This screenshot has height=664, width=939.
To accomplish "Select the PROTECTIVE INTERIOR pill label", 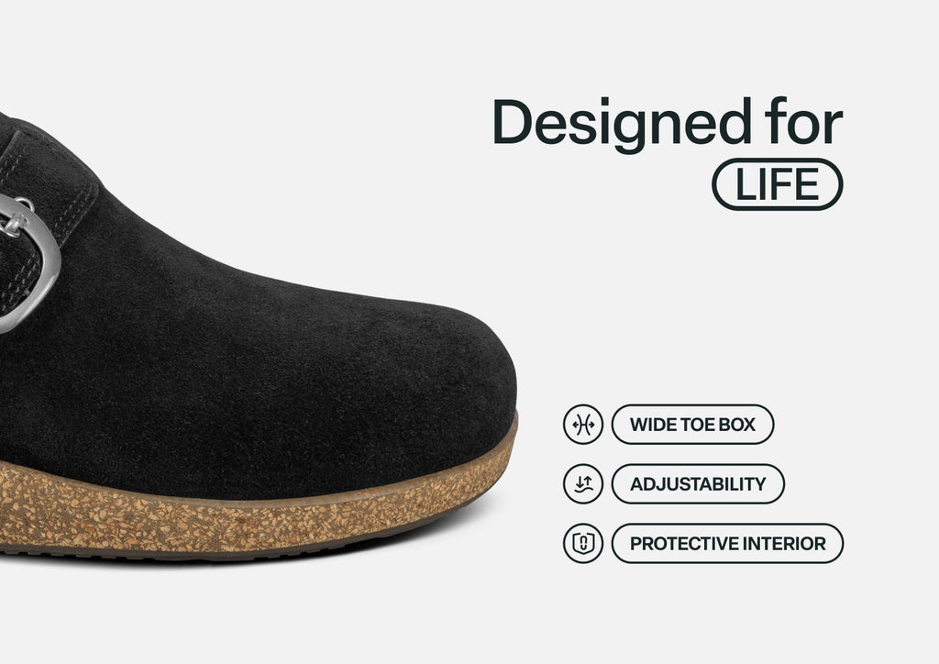I will pos(727,544).
